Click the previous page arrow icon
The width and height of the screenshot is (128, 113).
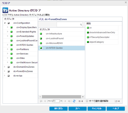click(x=45, y=101)
